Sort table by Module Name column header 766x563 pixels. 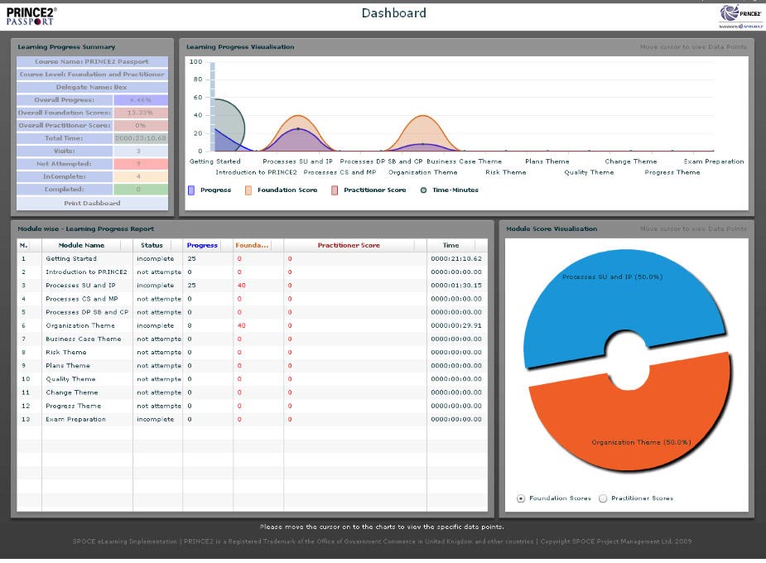[81, 245]
